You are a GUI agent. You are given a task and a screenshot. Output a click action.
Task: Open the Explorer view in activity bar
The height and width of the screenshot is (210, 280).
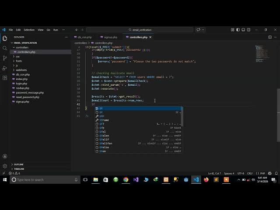coord(5,38)
